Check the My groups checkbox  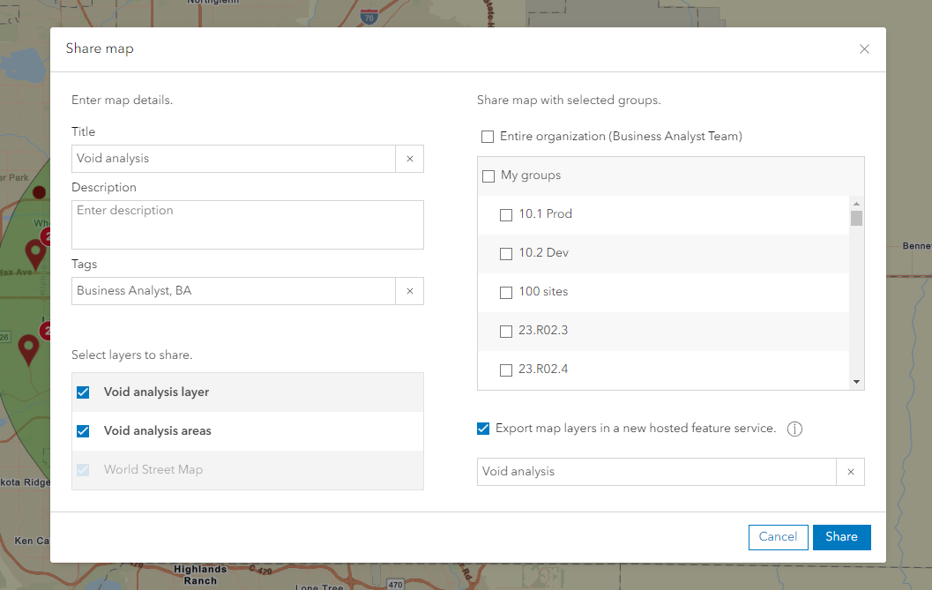[488, 176]
